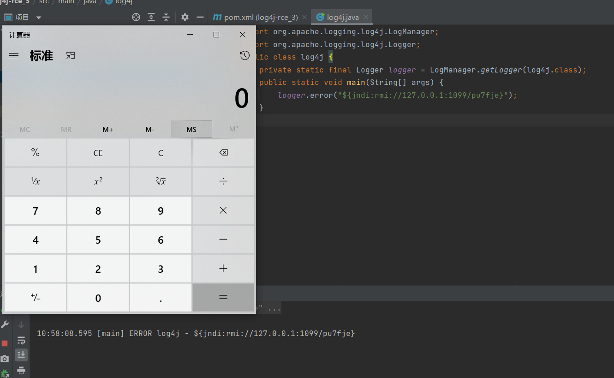Viewport: 614px width, 378px height.
Task: Click main in the breadcrumb path
Action: point(66,2)
